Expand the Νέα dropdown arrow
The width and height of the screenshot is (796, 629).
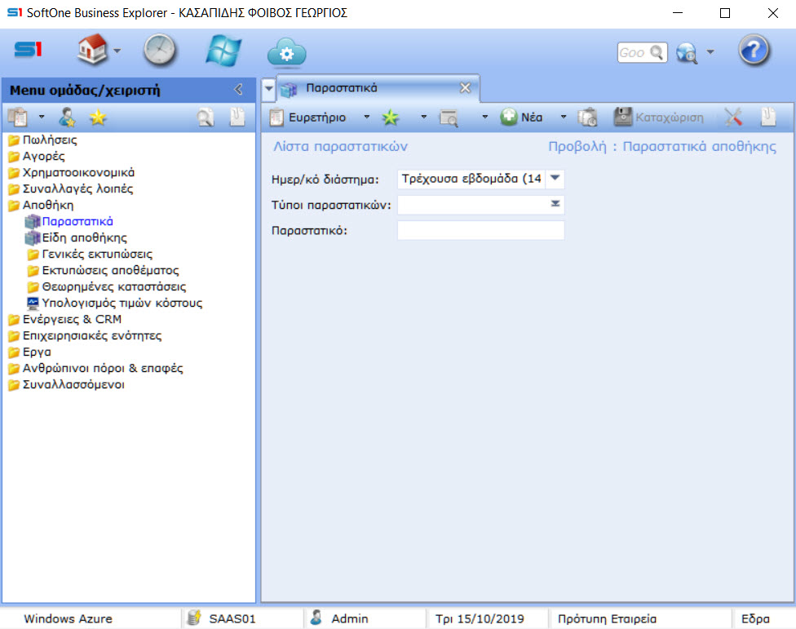[x=563, y=117]
